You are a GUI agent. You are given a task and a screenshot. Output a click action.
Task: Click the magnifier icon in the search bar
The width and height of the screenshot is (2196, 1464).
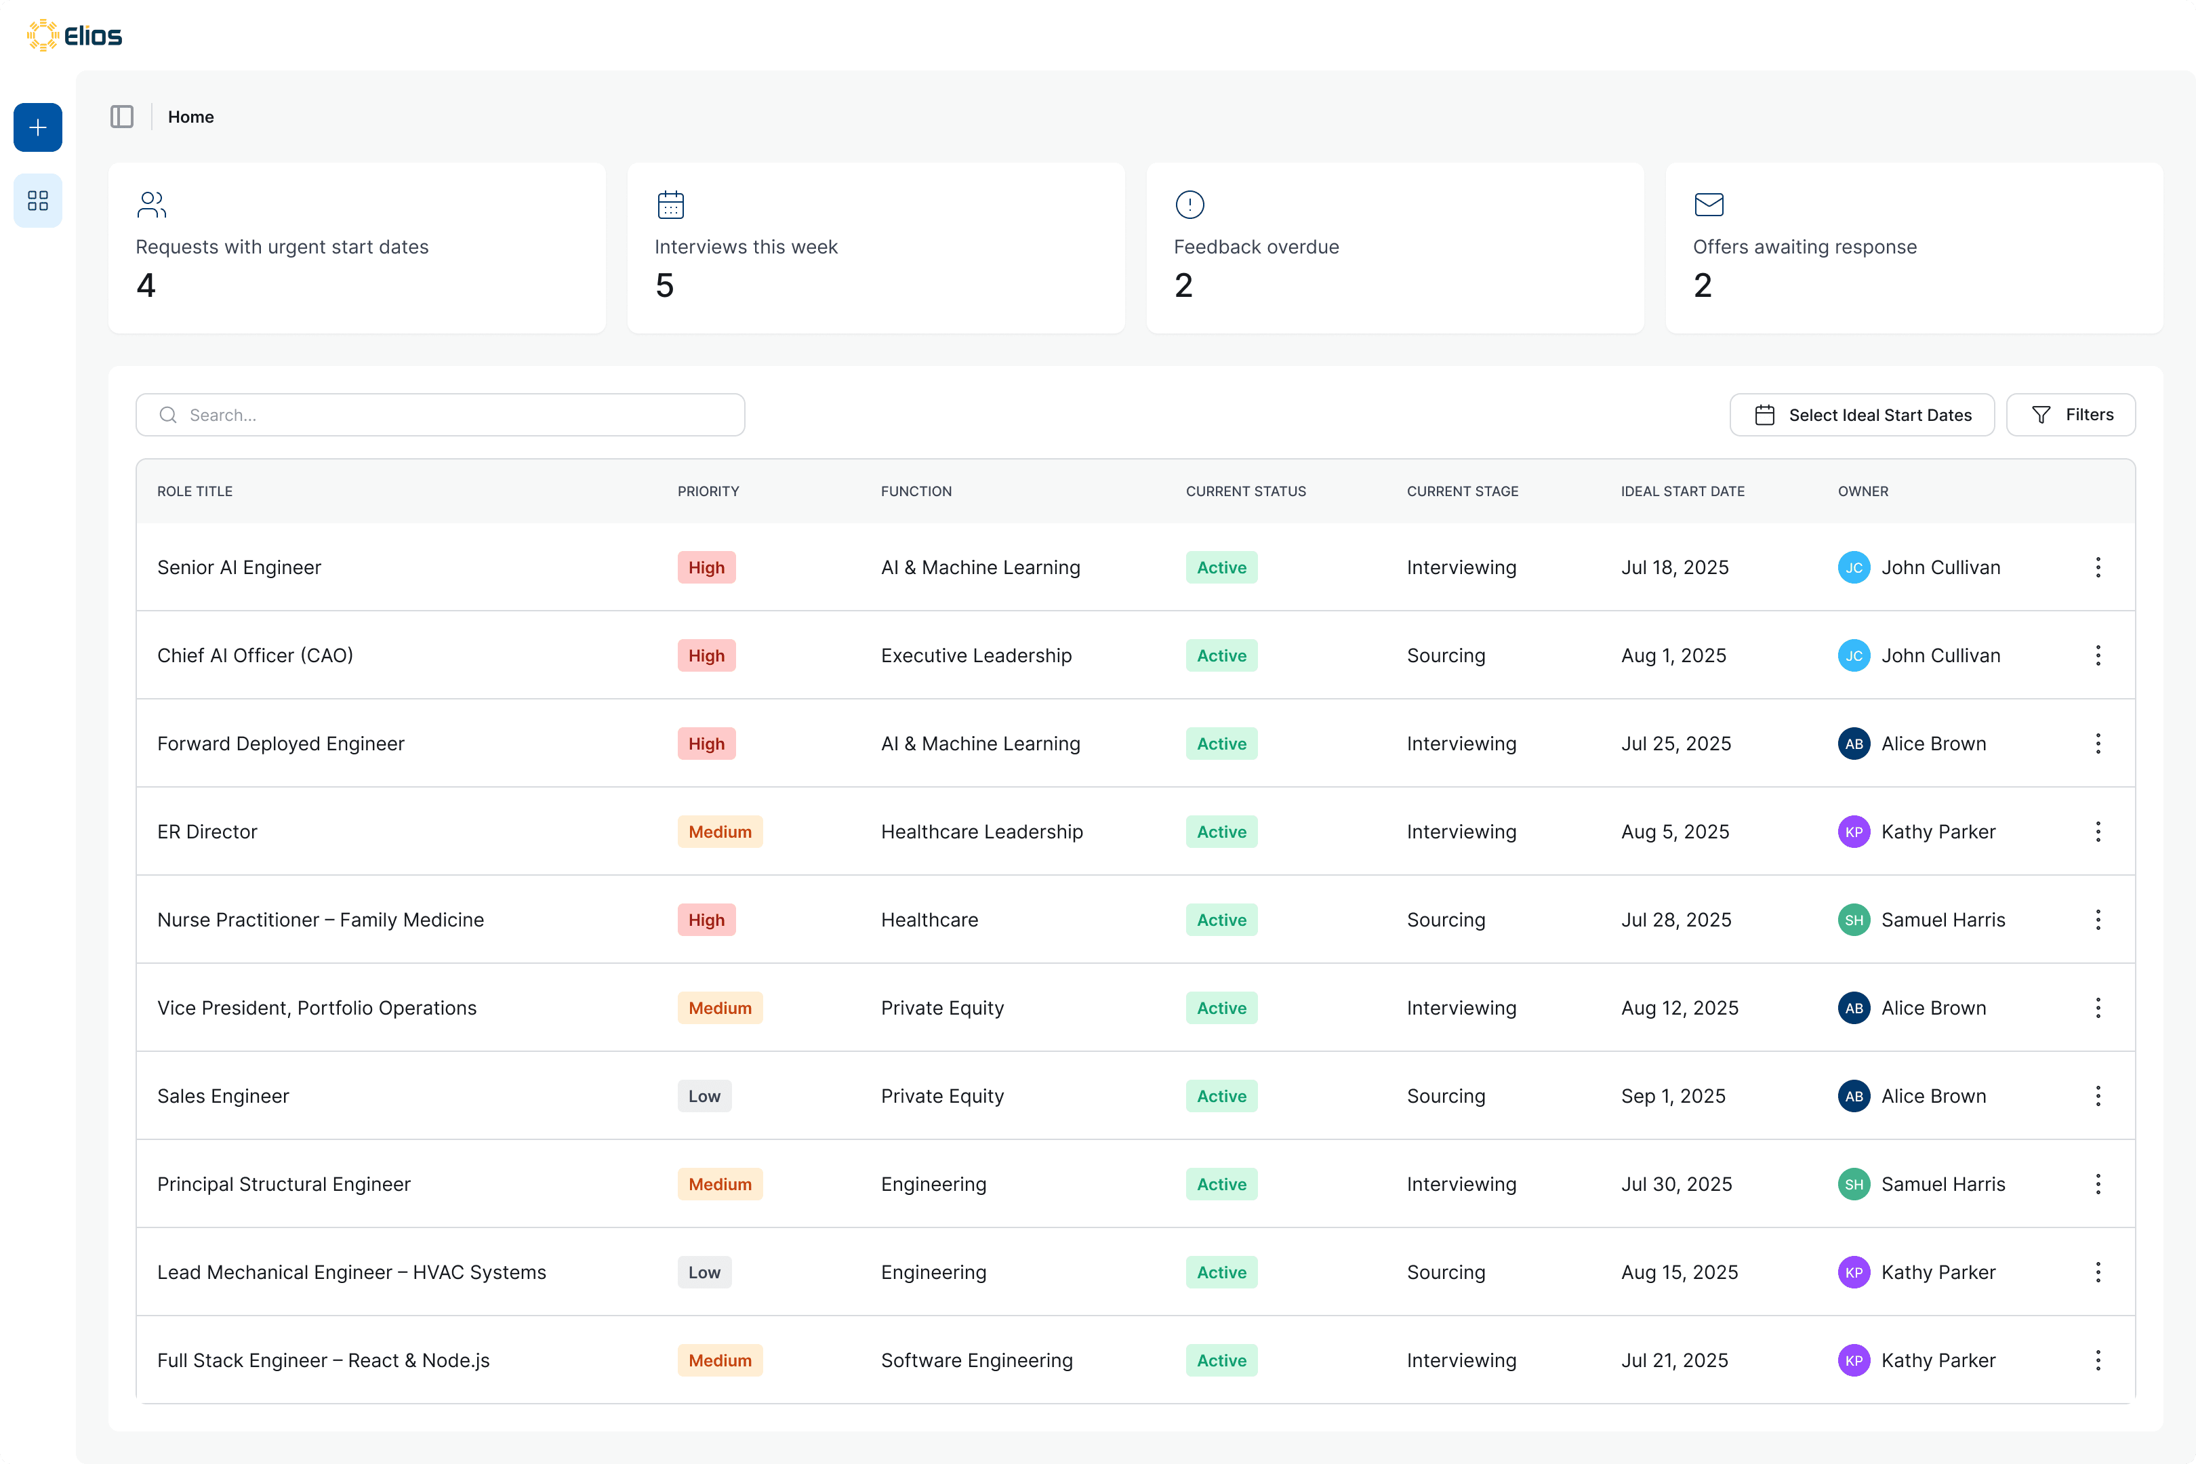point(169,415)
